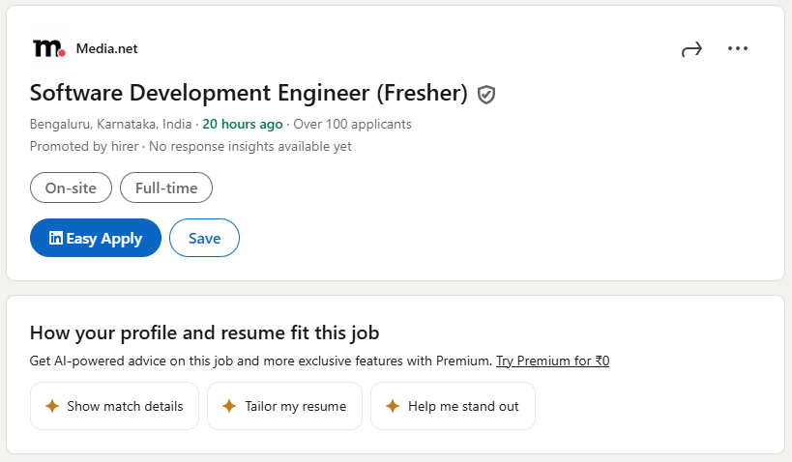Click the sparkle icon on Help me stand out

pyautogui.click(x=393, y=406)
